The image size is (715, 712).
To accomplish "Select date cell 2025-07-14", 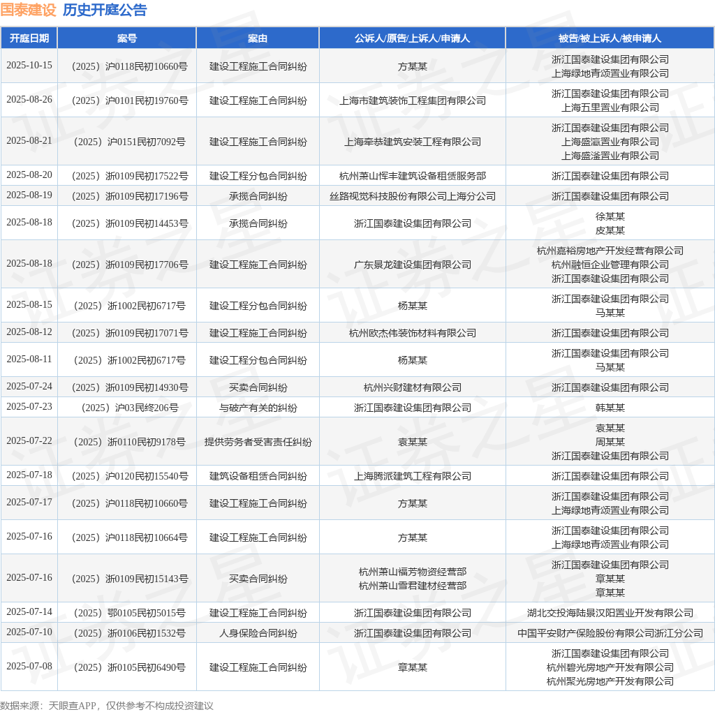I will coord(29,611).
